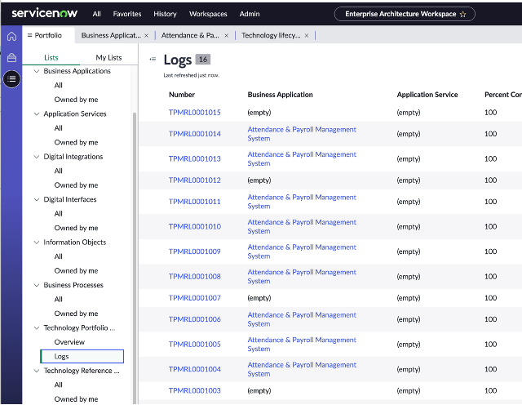Image resolution: width=522 pixels, height=405 pixels.
Task: Open Attendance & Payroll link in TPMRL0001013 row
Action: [x=302, y=158]
